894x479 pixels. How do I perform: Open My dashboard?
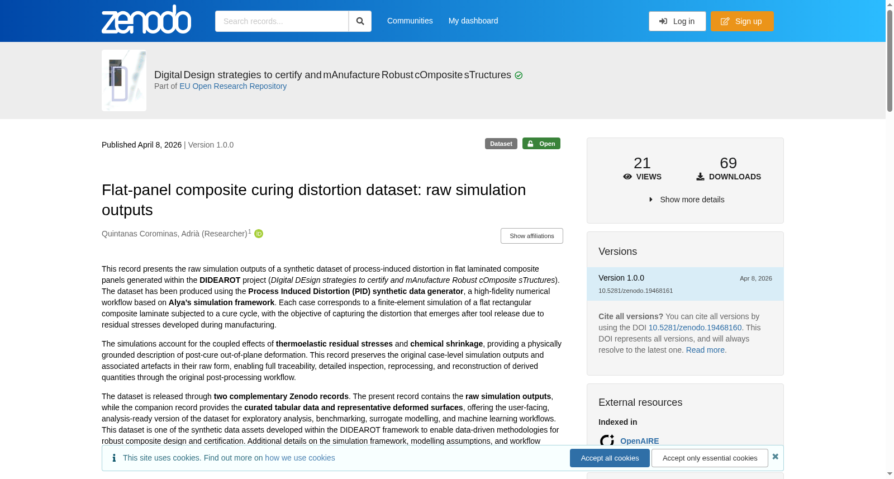[x=473, y=21]
